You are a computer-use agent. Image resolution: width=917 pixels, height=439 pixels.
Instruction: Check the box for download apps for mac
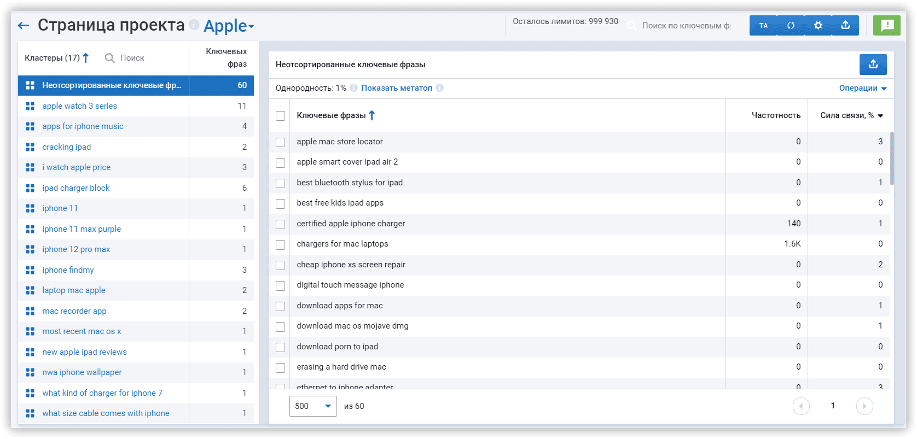coord(281,306)
